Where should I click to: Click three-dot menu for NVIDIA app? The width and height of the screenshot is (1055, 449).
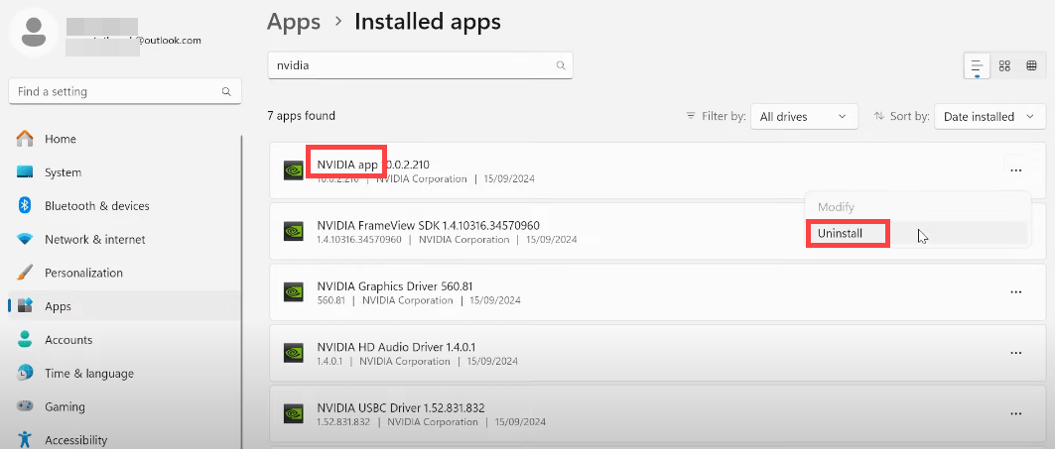click(1015, 170)
